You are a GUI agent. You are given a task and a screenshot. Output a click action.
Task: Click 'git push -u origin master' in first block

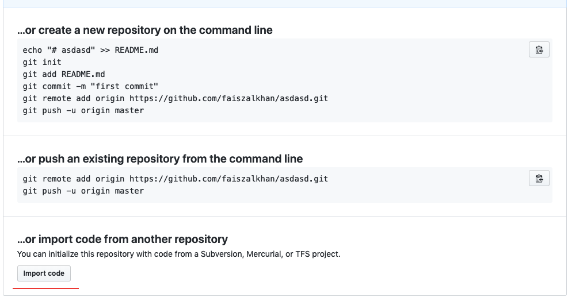click(x=83, y=110)
